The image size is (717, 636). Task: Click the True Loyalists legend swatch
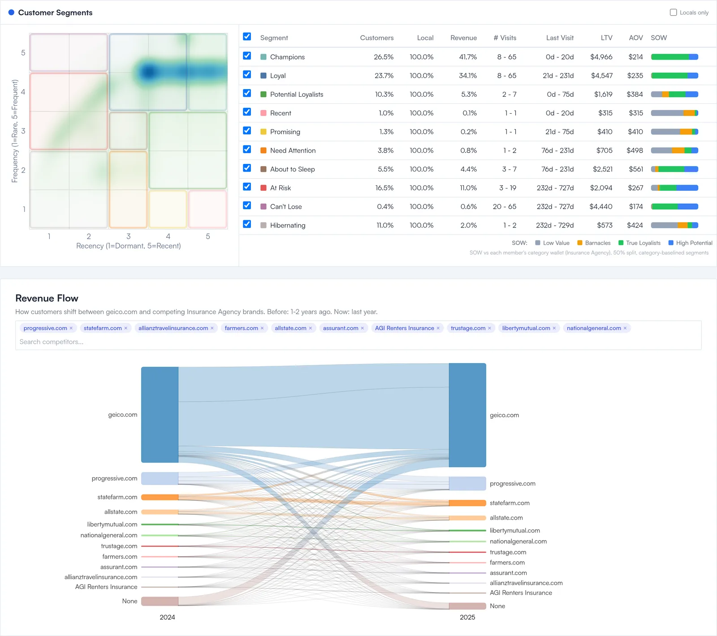(x=621, y=243)
